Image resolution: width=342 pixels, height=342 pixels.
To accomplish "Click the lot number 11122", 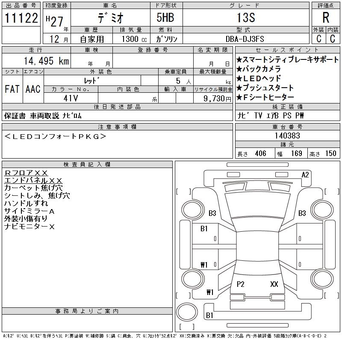I will (21, 18).
